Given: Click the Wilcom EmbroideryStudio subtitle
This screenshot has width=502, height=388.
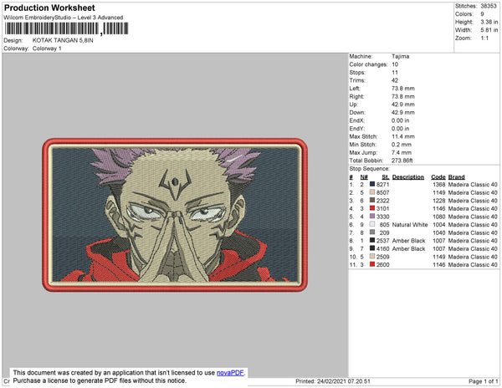Looking at the screenshot, I should tap(64, 18).
